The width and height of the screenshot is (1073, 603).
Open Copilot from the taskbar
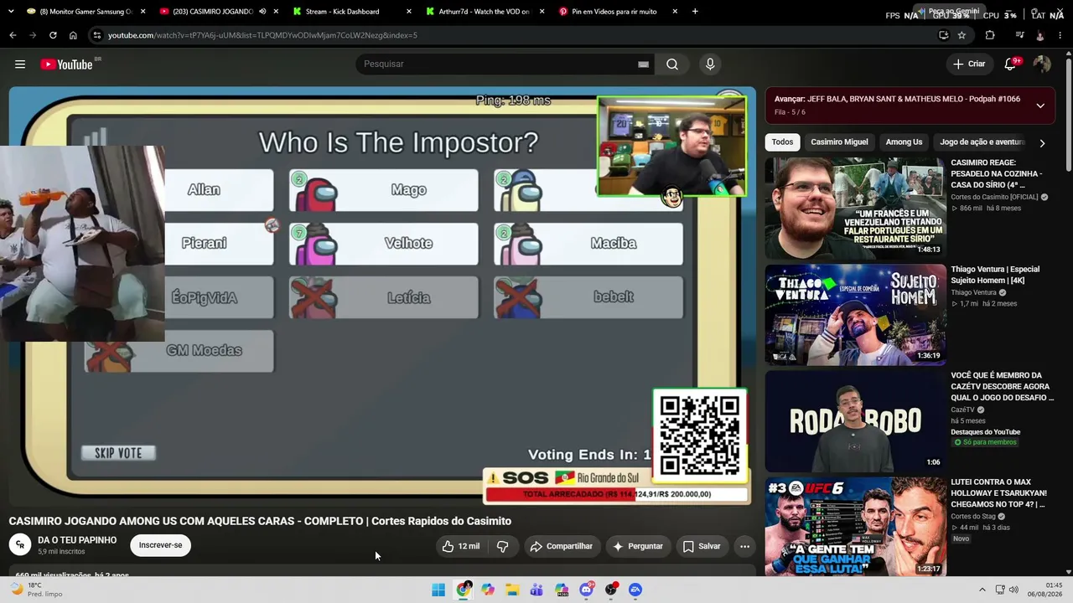point(488,590)
